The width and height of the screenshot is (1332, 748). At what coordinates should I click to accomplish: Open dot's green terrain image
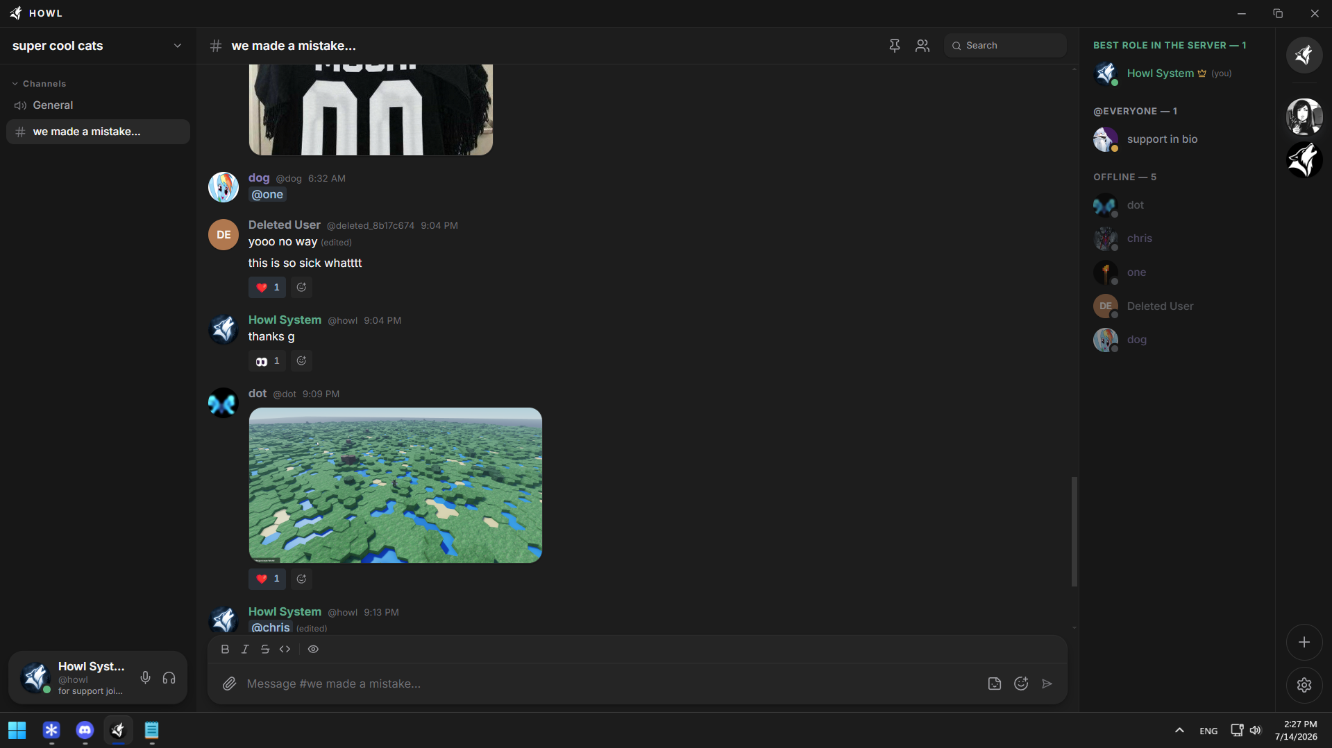pyautogui.click(x=396, y=485)
